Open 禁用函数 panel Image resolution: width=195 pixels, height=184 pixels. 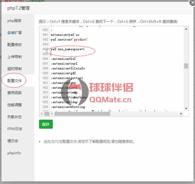coord(14,93)
